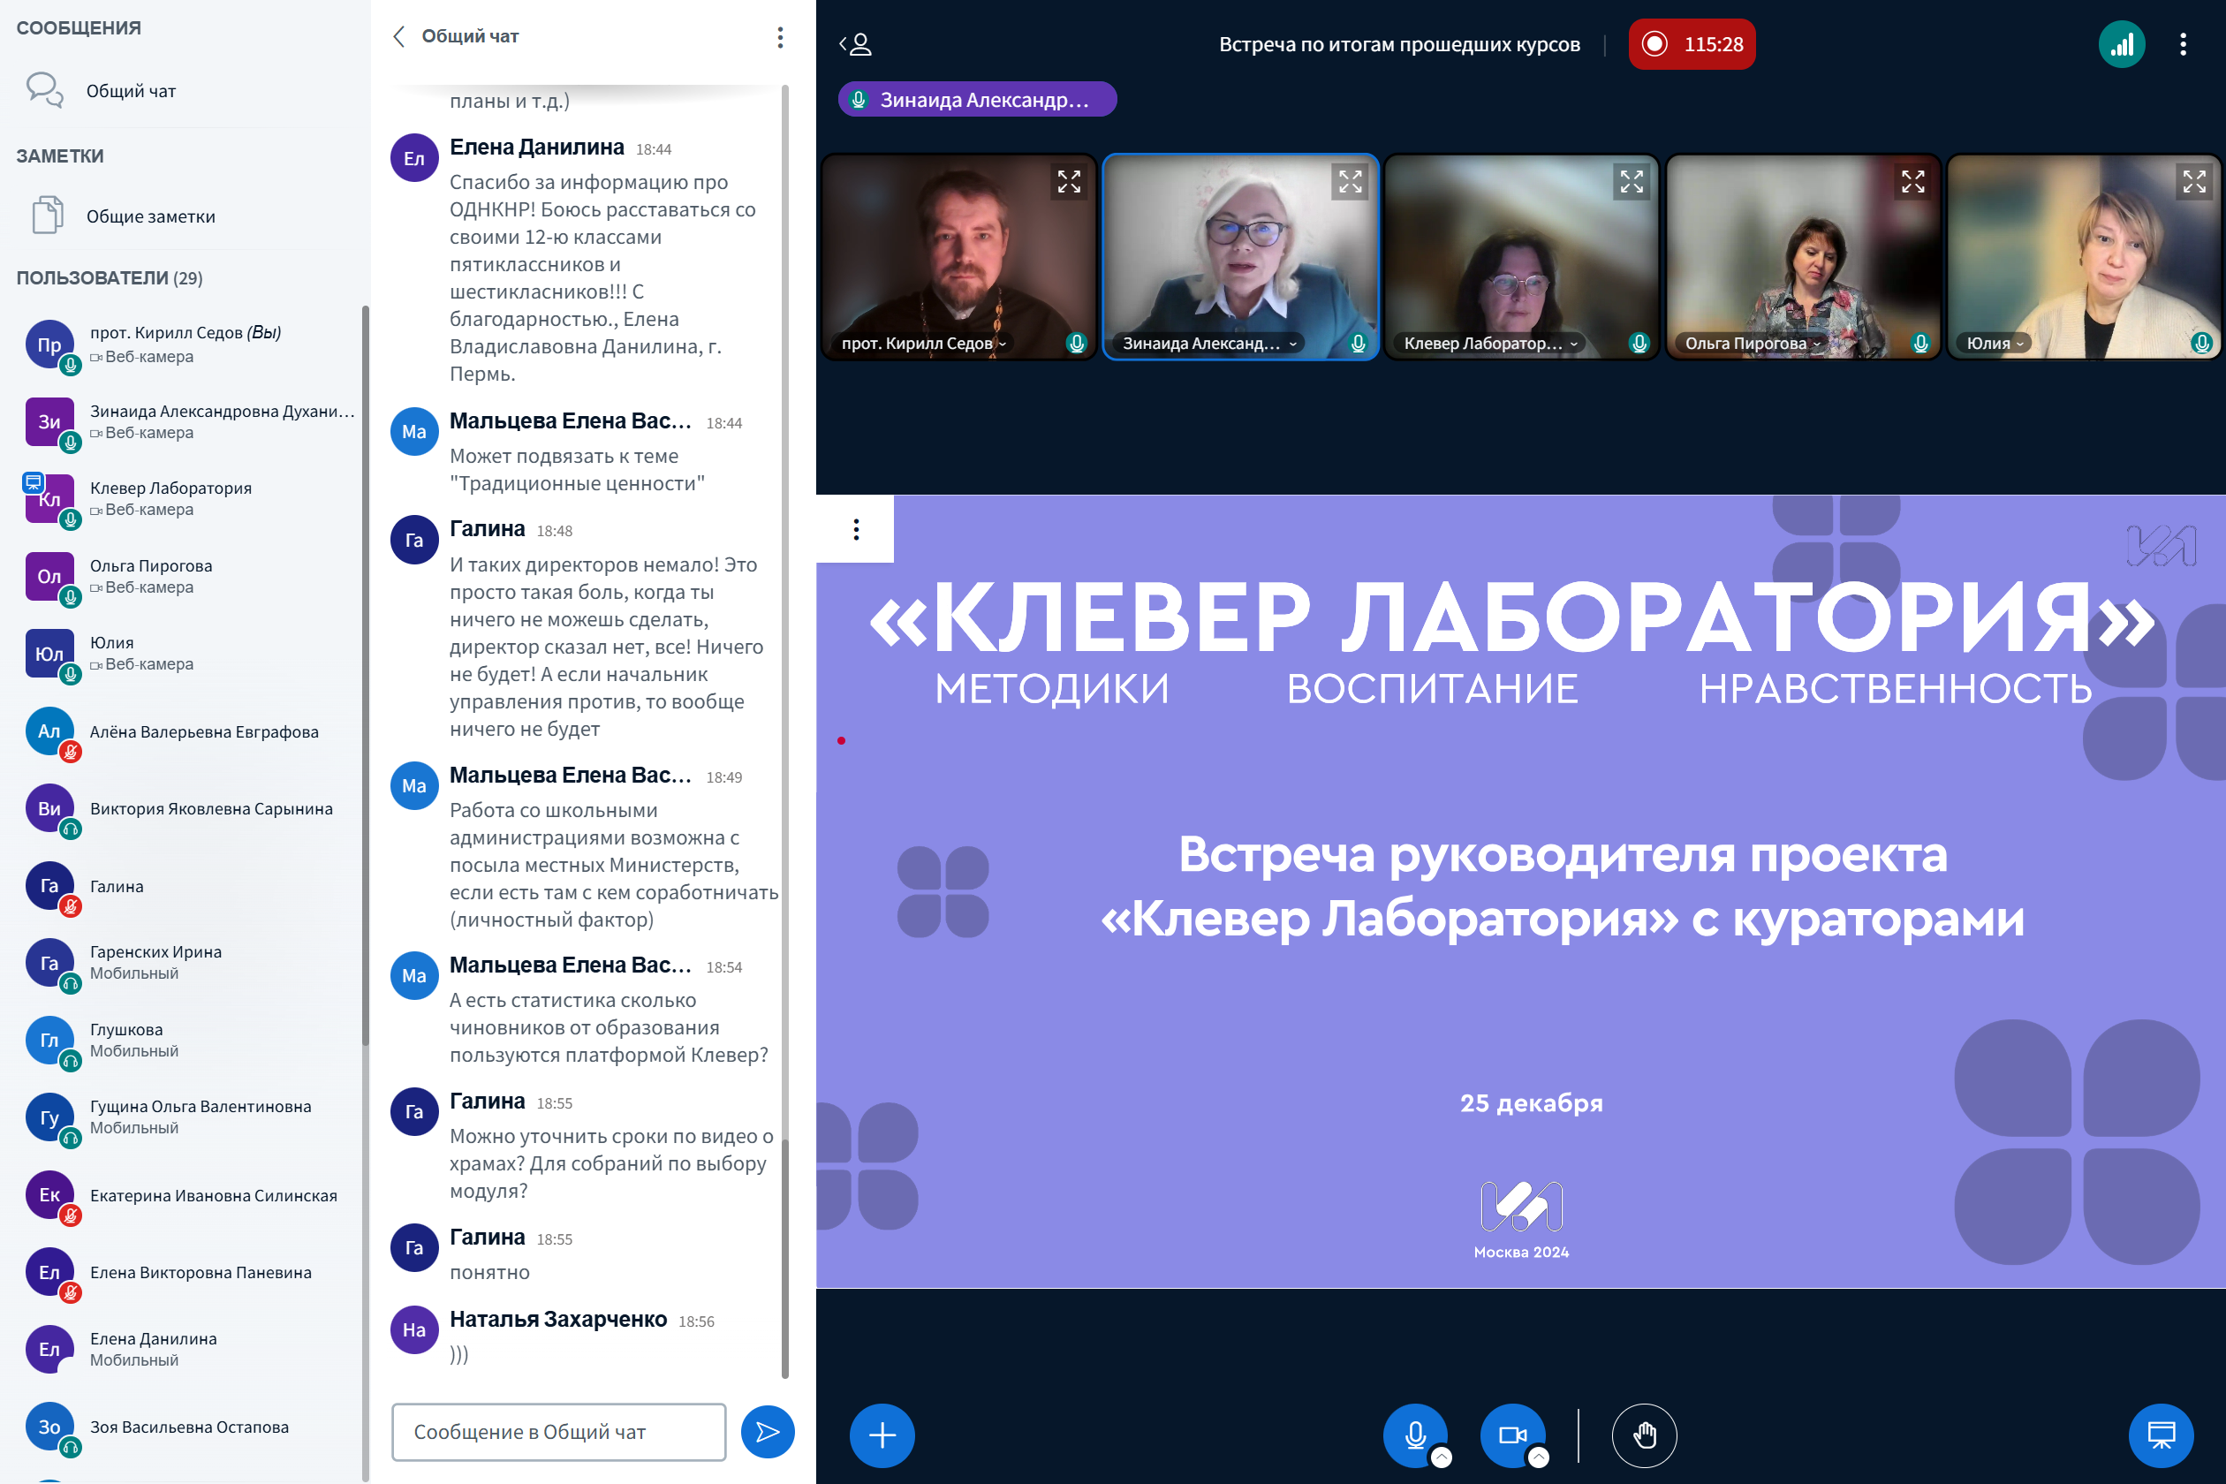2226x1484 pixels.
Task: Toggle the webcam sharing button
Action: (1511, 1435)
